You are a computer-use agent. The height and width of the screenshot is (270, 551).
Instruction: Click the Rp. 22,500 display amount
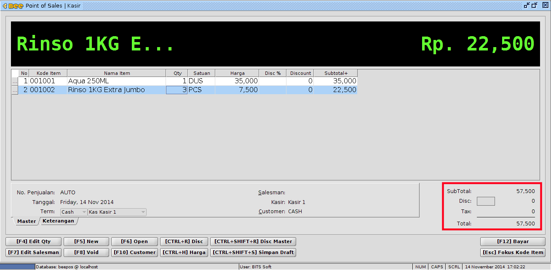tap(478, 44)
